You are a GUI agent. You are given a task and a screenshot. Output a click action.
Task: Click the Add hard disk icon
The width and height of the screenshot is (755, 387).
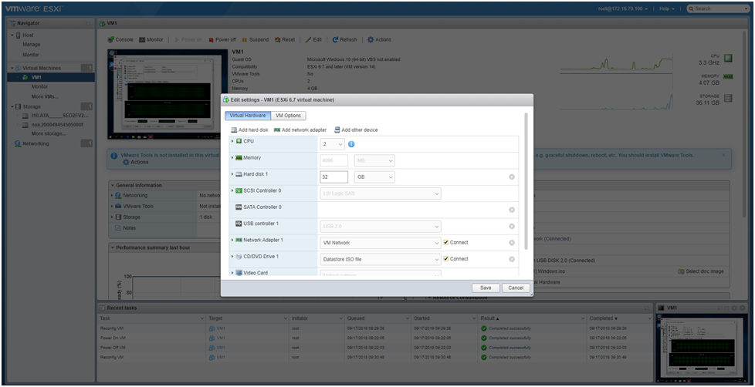(x=234, y=130)
